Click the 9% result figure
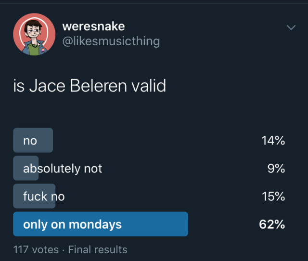 276,169
